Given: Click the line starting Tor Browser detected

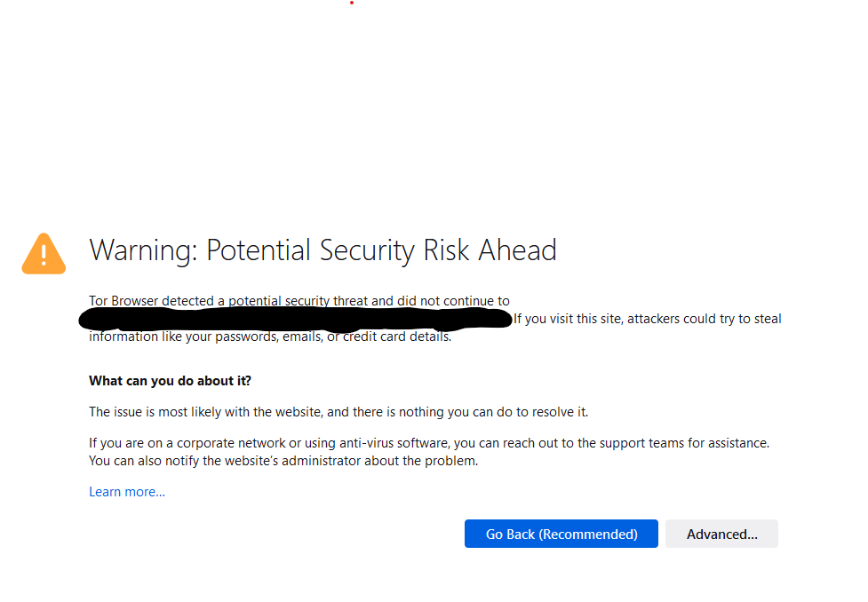Looking at the screenshot, I should click(299, 300).
